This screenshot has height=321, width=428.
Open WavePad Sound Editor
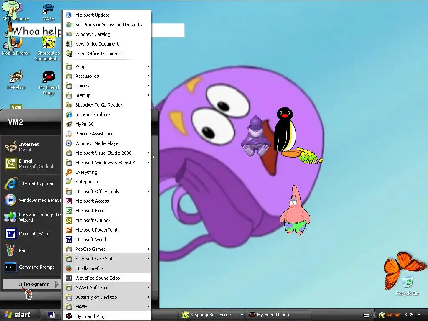tap(107, 278)
